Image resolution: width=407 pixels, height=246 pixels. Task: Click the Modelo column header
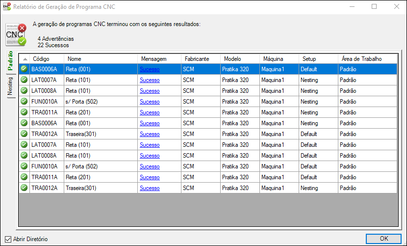pos(240,59)
